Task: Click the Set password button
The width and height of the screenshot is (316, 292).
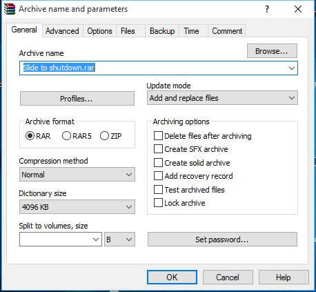Action: tap(222, 240)
